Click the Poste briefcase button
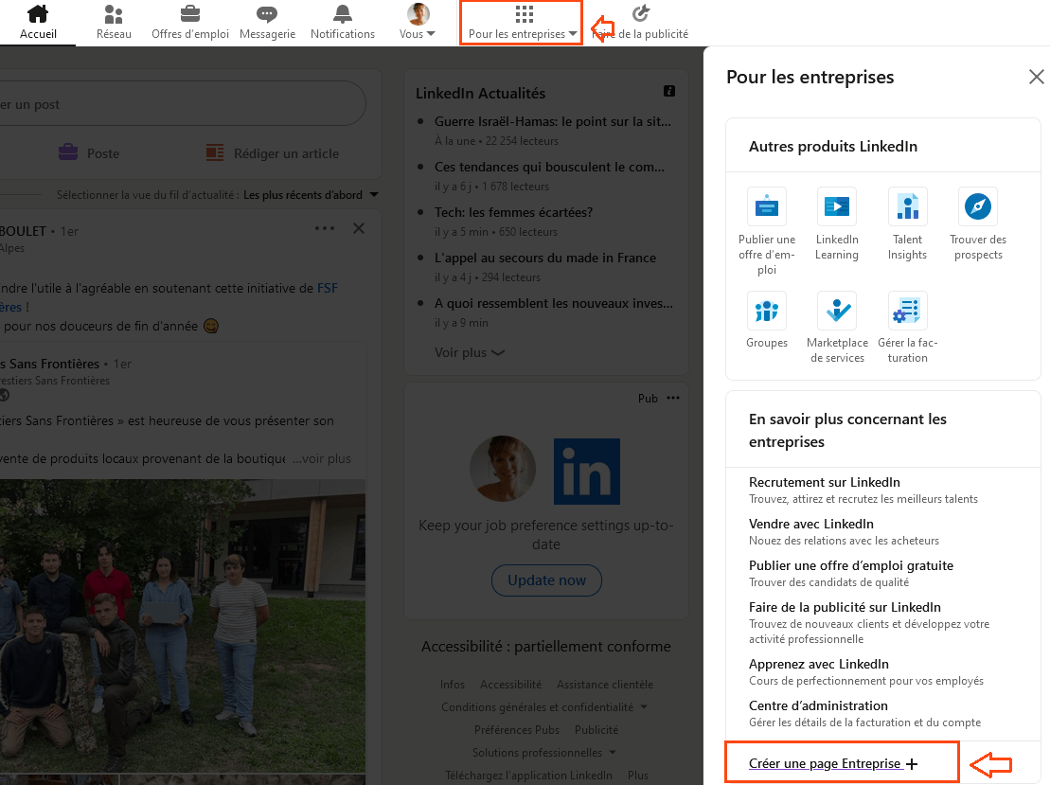This screenshot has height=785, width=1050. pos(89,153)
